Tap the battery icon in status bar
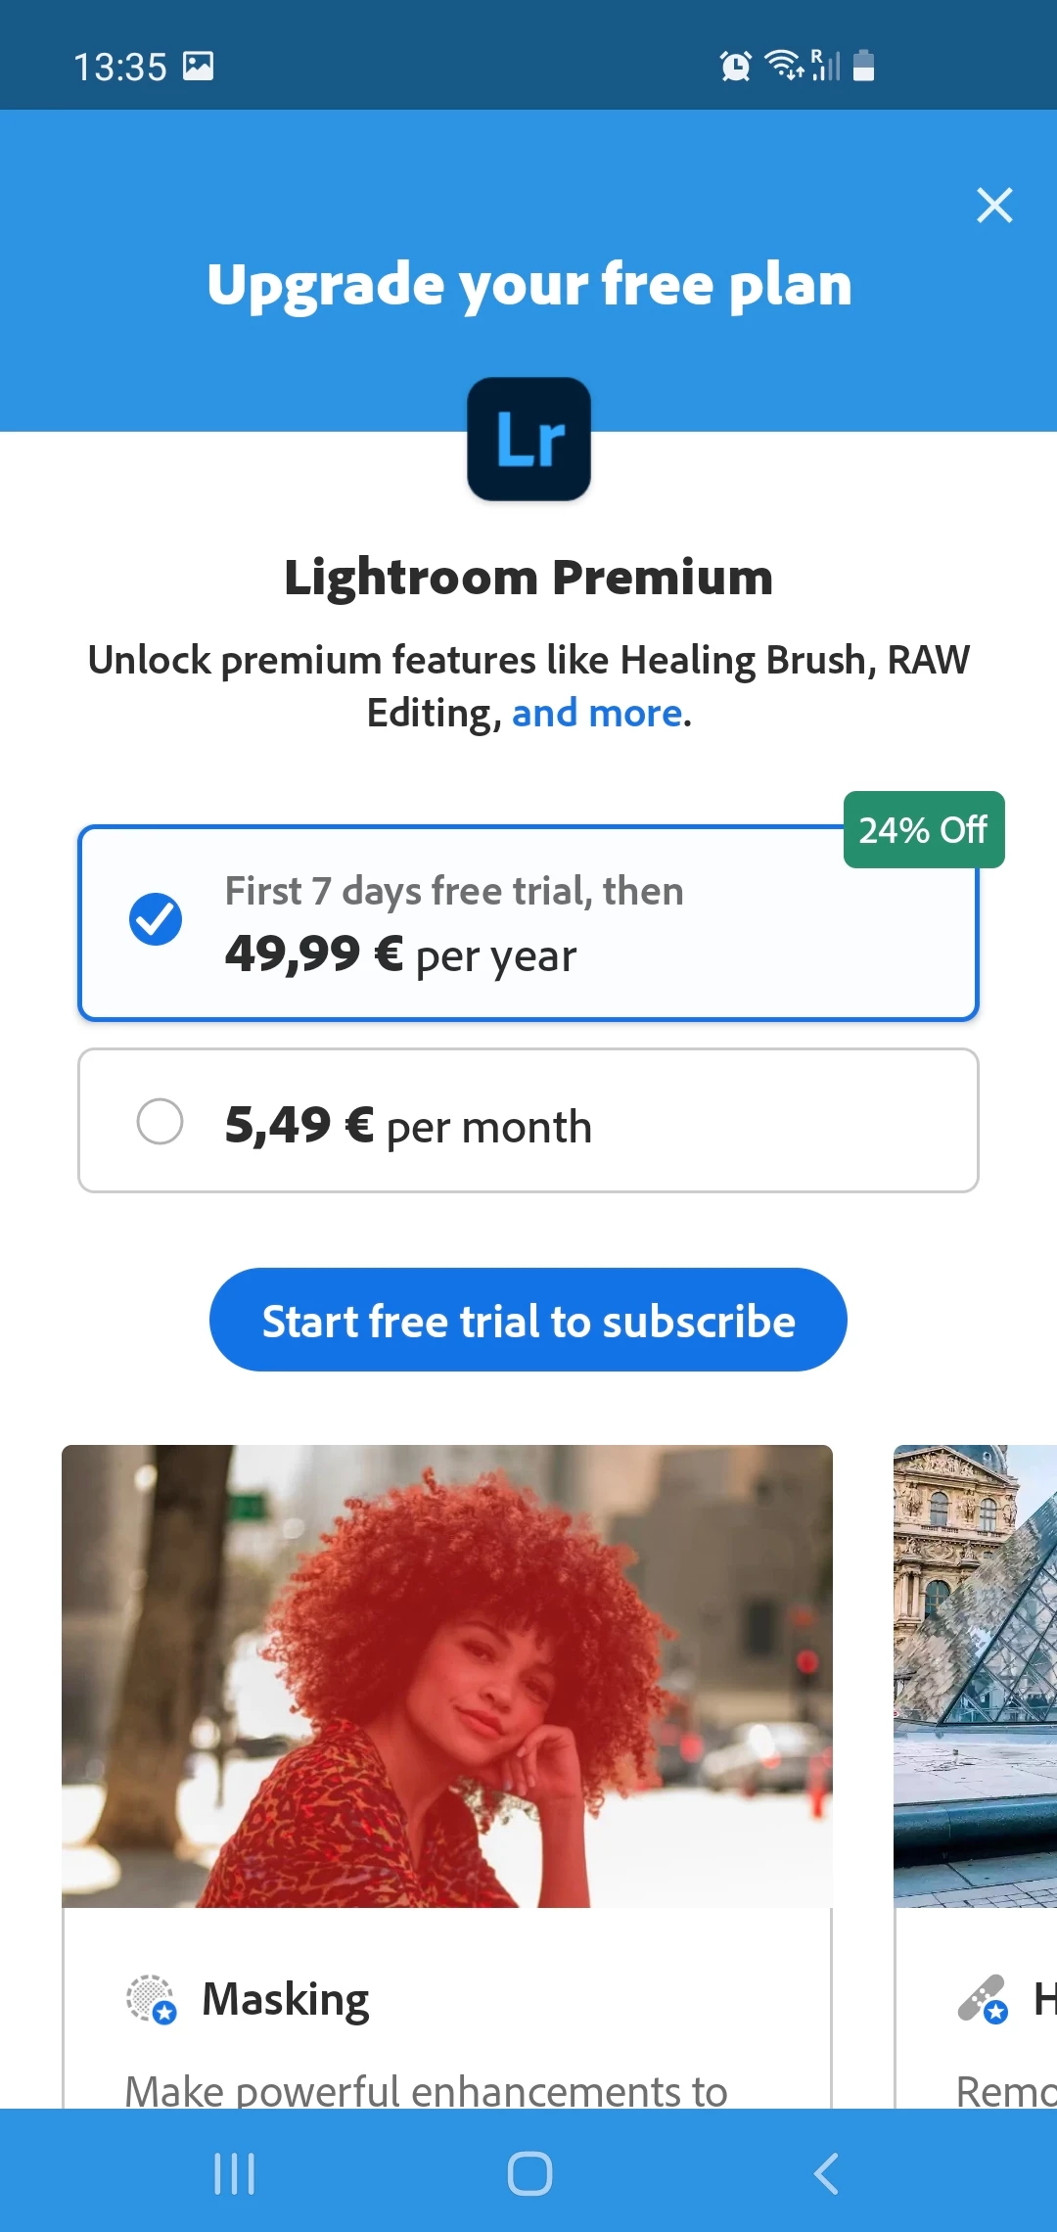The height and width of the screenshot is (2232, 1057). coord(863,66)
